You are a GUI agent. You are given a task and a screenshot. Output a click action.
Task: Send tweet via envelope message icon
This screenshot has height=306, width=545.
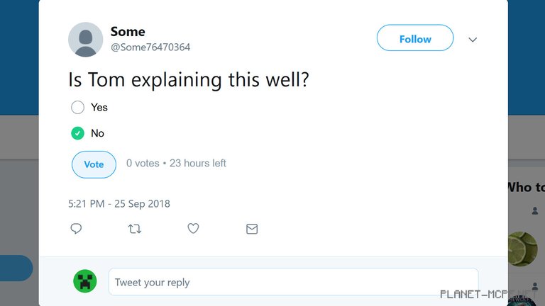coord(251,229)
